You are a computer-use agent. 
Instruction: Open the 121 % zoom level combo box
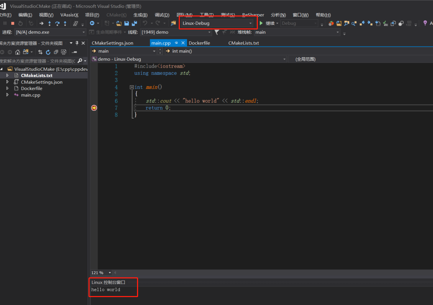click(110, 273)
